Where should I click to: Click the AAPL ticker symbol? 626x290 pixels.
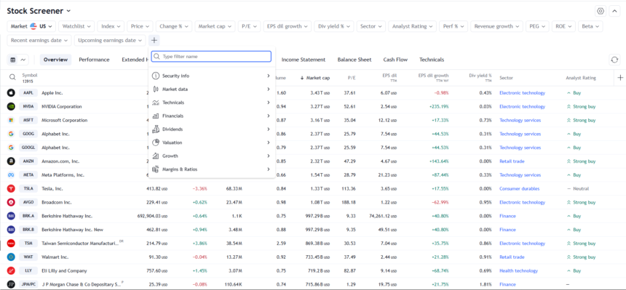[28, 93]
